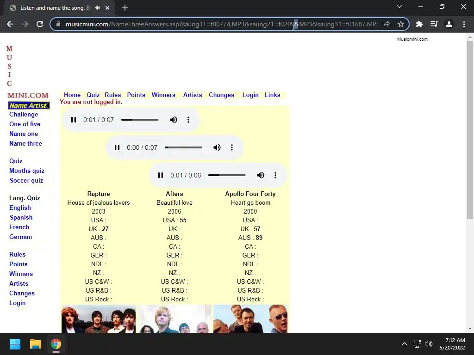Open Artists in the top navigation
This screenshot has width=474, height=355.
click(x=193, y=95)
